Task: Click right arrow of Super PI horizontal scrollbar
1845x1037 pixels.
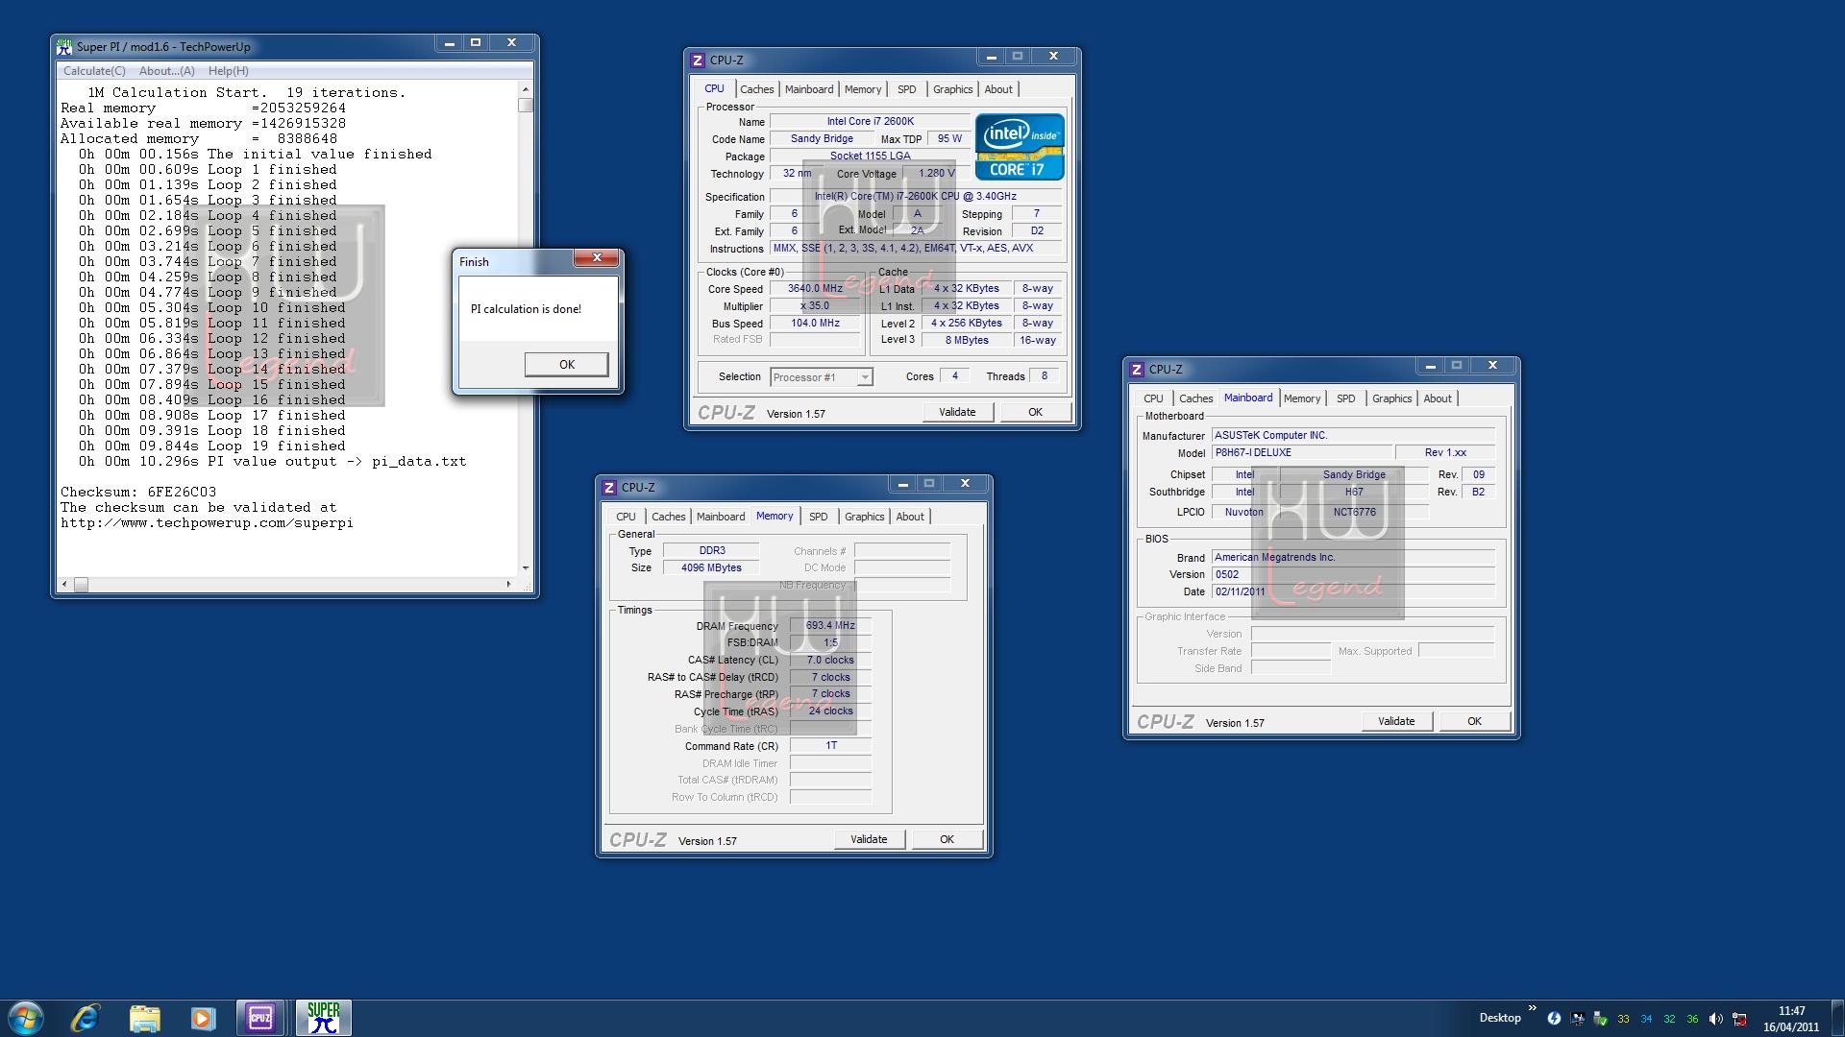Action: click(x=508, y=584)
